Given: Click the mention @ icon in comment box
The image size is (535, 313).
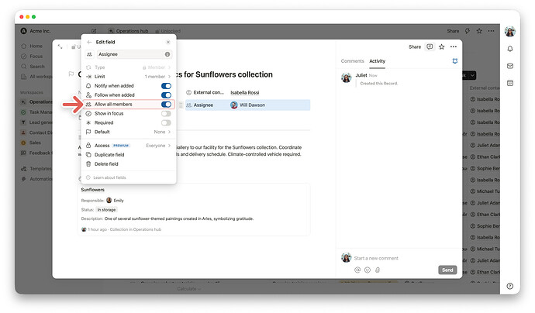Looking at the screenshot, I should pos(357,270).
